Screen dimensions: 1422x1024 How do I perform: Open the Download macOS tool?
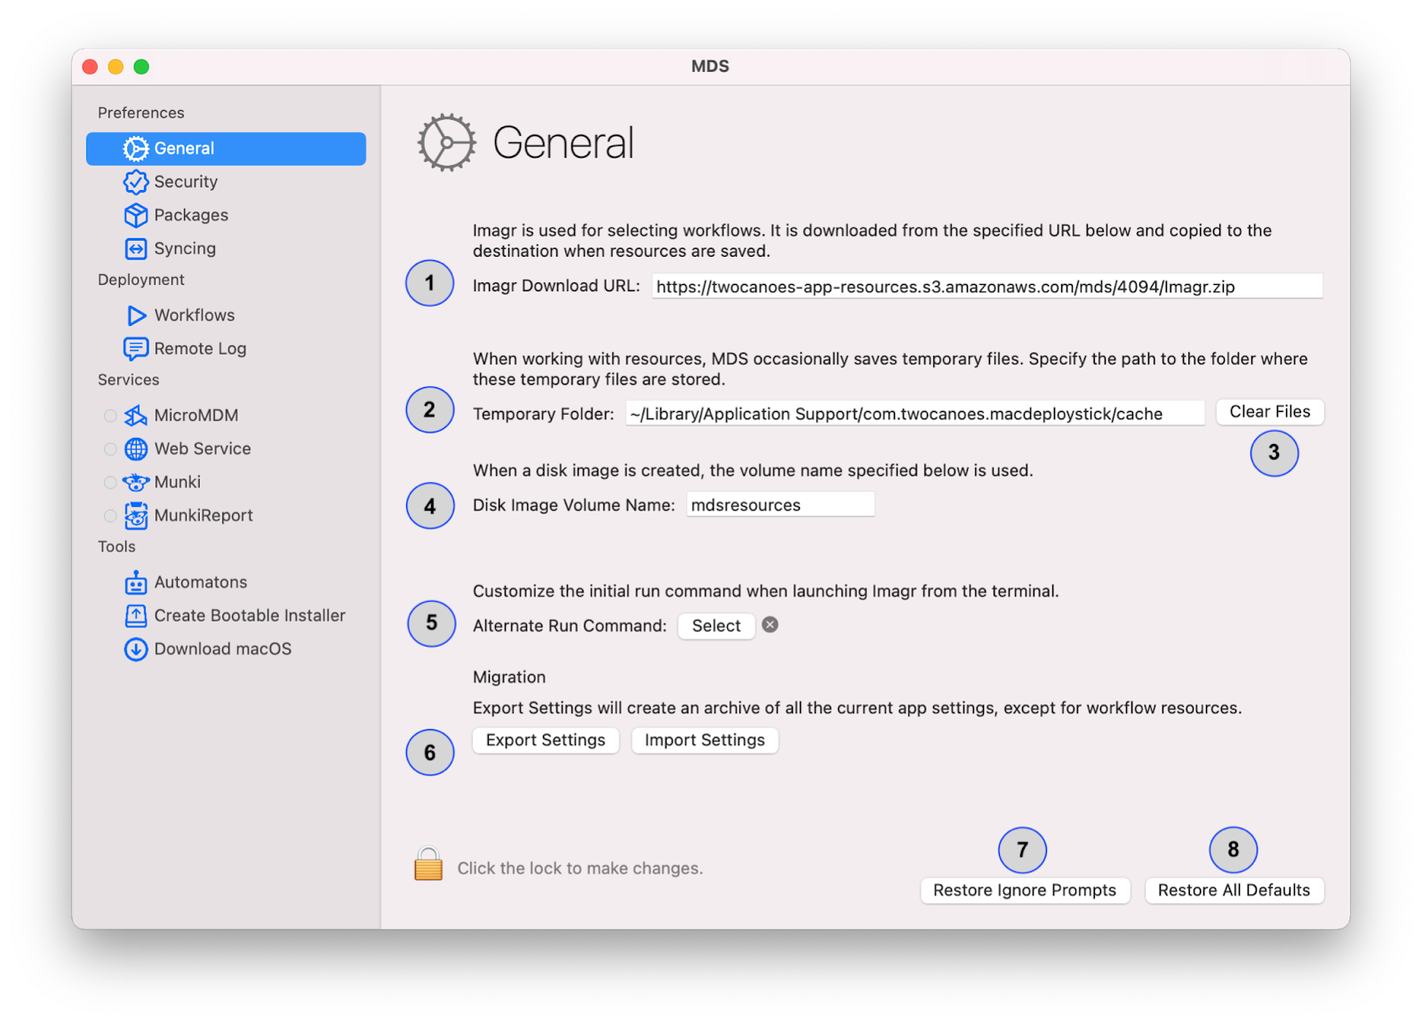click(226, 649)
